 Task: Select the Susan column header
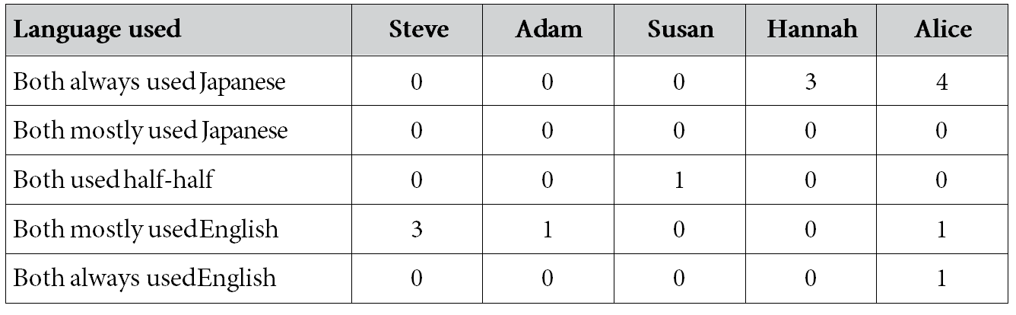tap(681, 30)
